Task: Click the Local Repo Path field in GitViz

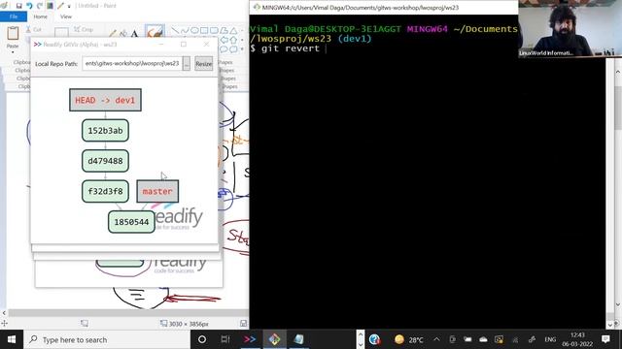Action: [x=132, y=63]
